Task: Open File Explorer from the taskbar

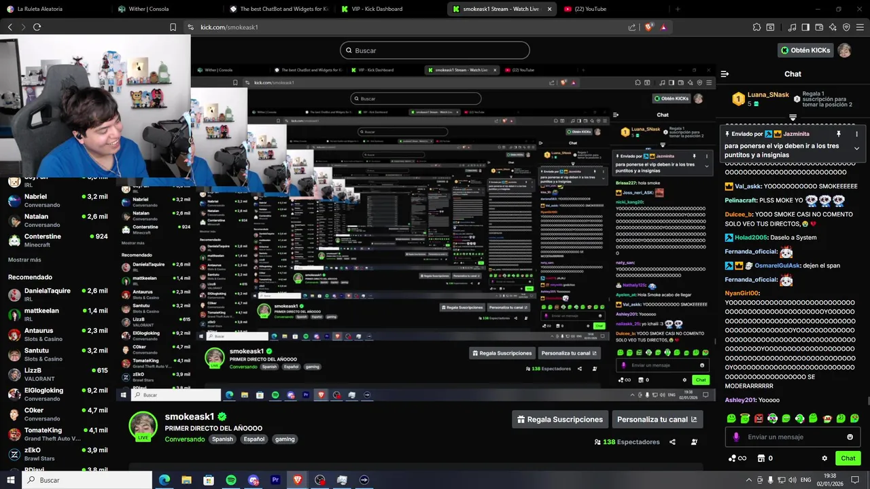Action: (x=186, y=480)
